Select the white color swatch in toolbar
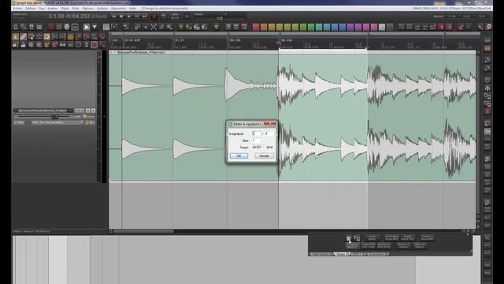The height and width of the screenshot is (284, 504). pyautogui.click(x=382, y=27)
